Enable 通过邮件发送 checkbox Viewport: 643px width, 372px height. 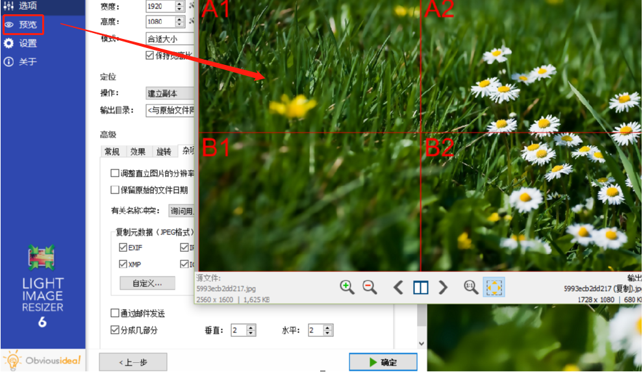(x=115, y=314)
